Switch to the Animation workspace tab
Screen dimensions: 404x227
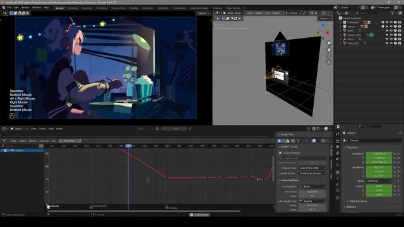coord(148,8)
